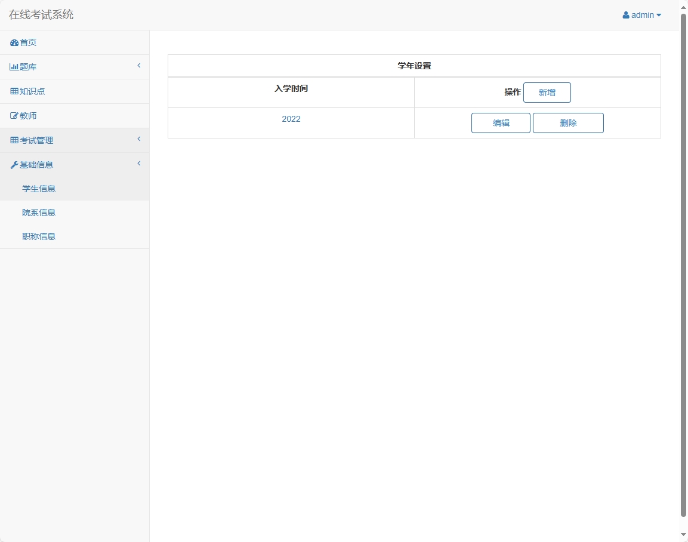Click 删除 for the 2022 row
The image size is (688, 542).
pos(568,123)
